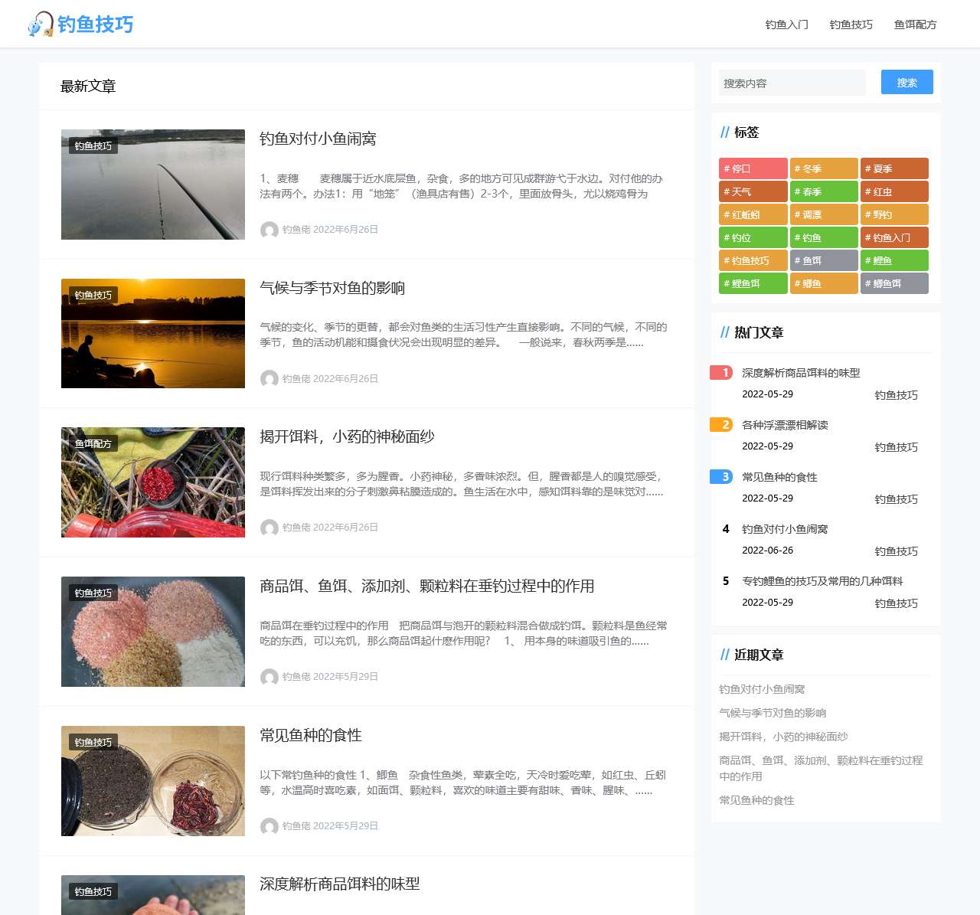Open recent article 商品饵、鱼饵、添加剂 in 近期文章
Image resolution: width=980 pixels, height=915 pixels.
point(821,768)
